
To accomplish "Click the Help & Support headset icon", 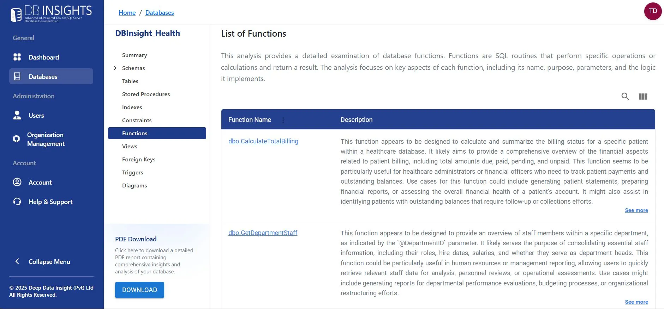I will tap(17, 202).
